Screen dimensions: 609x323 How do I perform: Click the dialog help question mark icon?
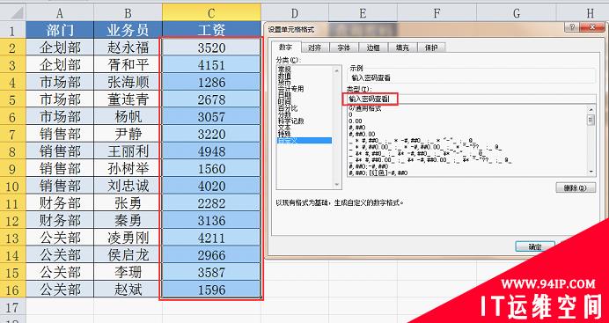click(x=572, y=27)
